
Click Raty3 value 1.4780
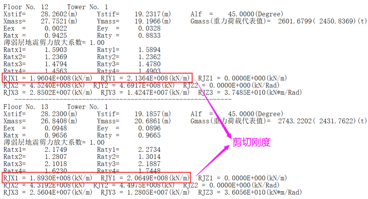coord(150,64)
